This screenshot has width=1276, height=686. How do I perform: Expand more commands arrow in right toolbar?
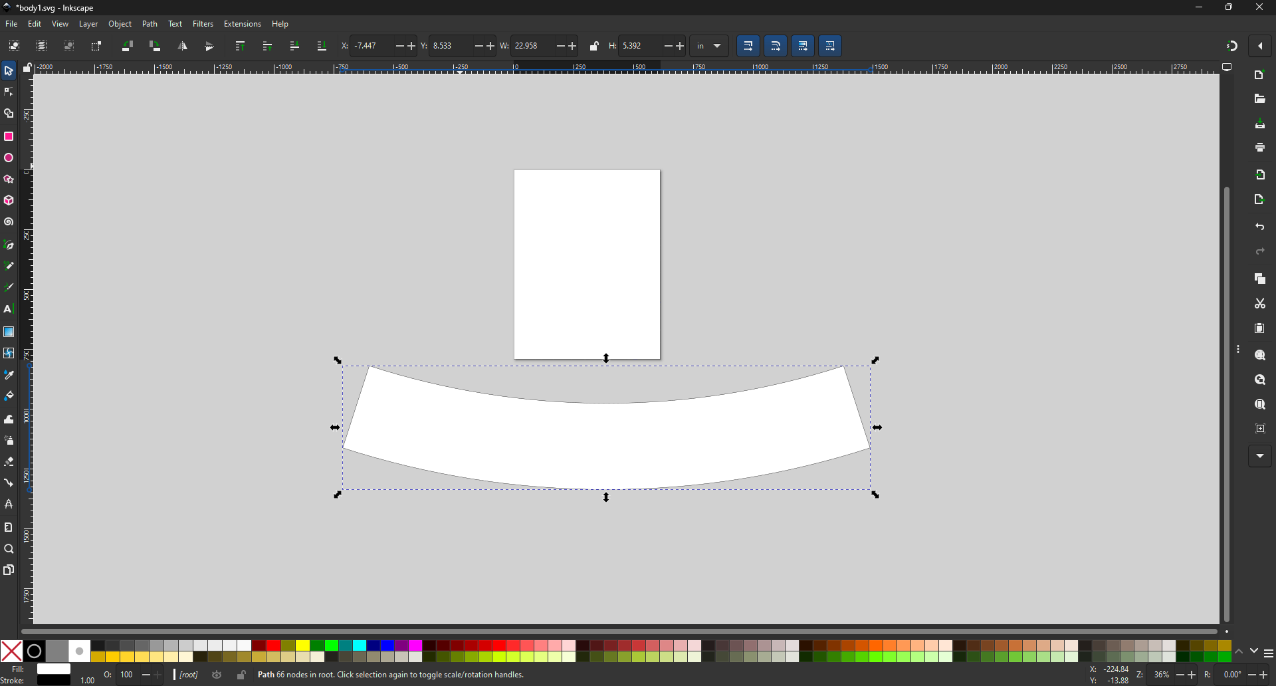pyautogui.click(x=1260, y=457)
